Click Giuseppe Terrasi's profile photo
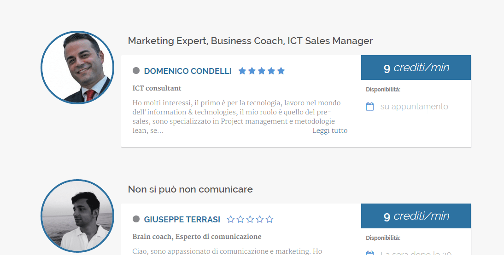 coord(77,216)
